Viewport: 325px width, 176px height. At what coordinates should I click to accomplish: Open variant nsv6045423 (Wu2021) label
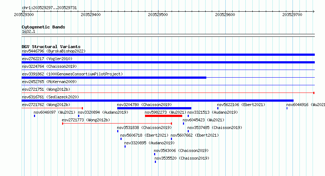pos(203,120)
